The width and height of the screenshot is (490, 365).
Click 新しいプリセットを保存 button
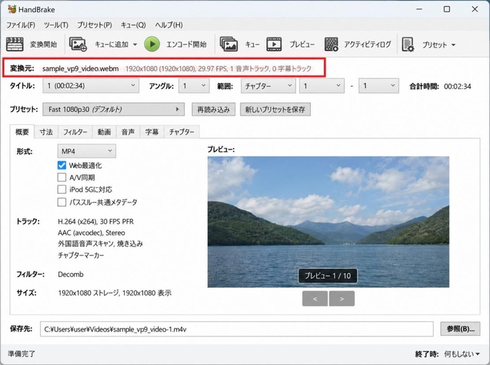coord(275,110)
